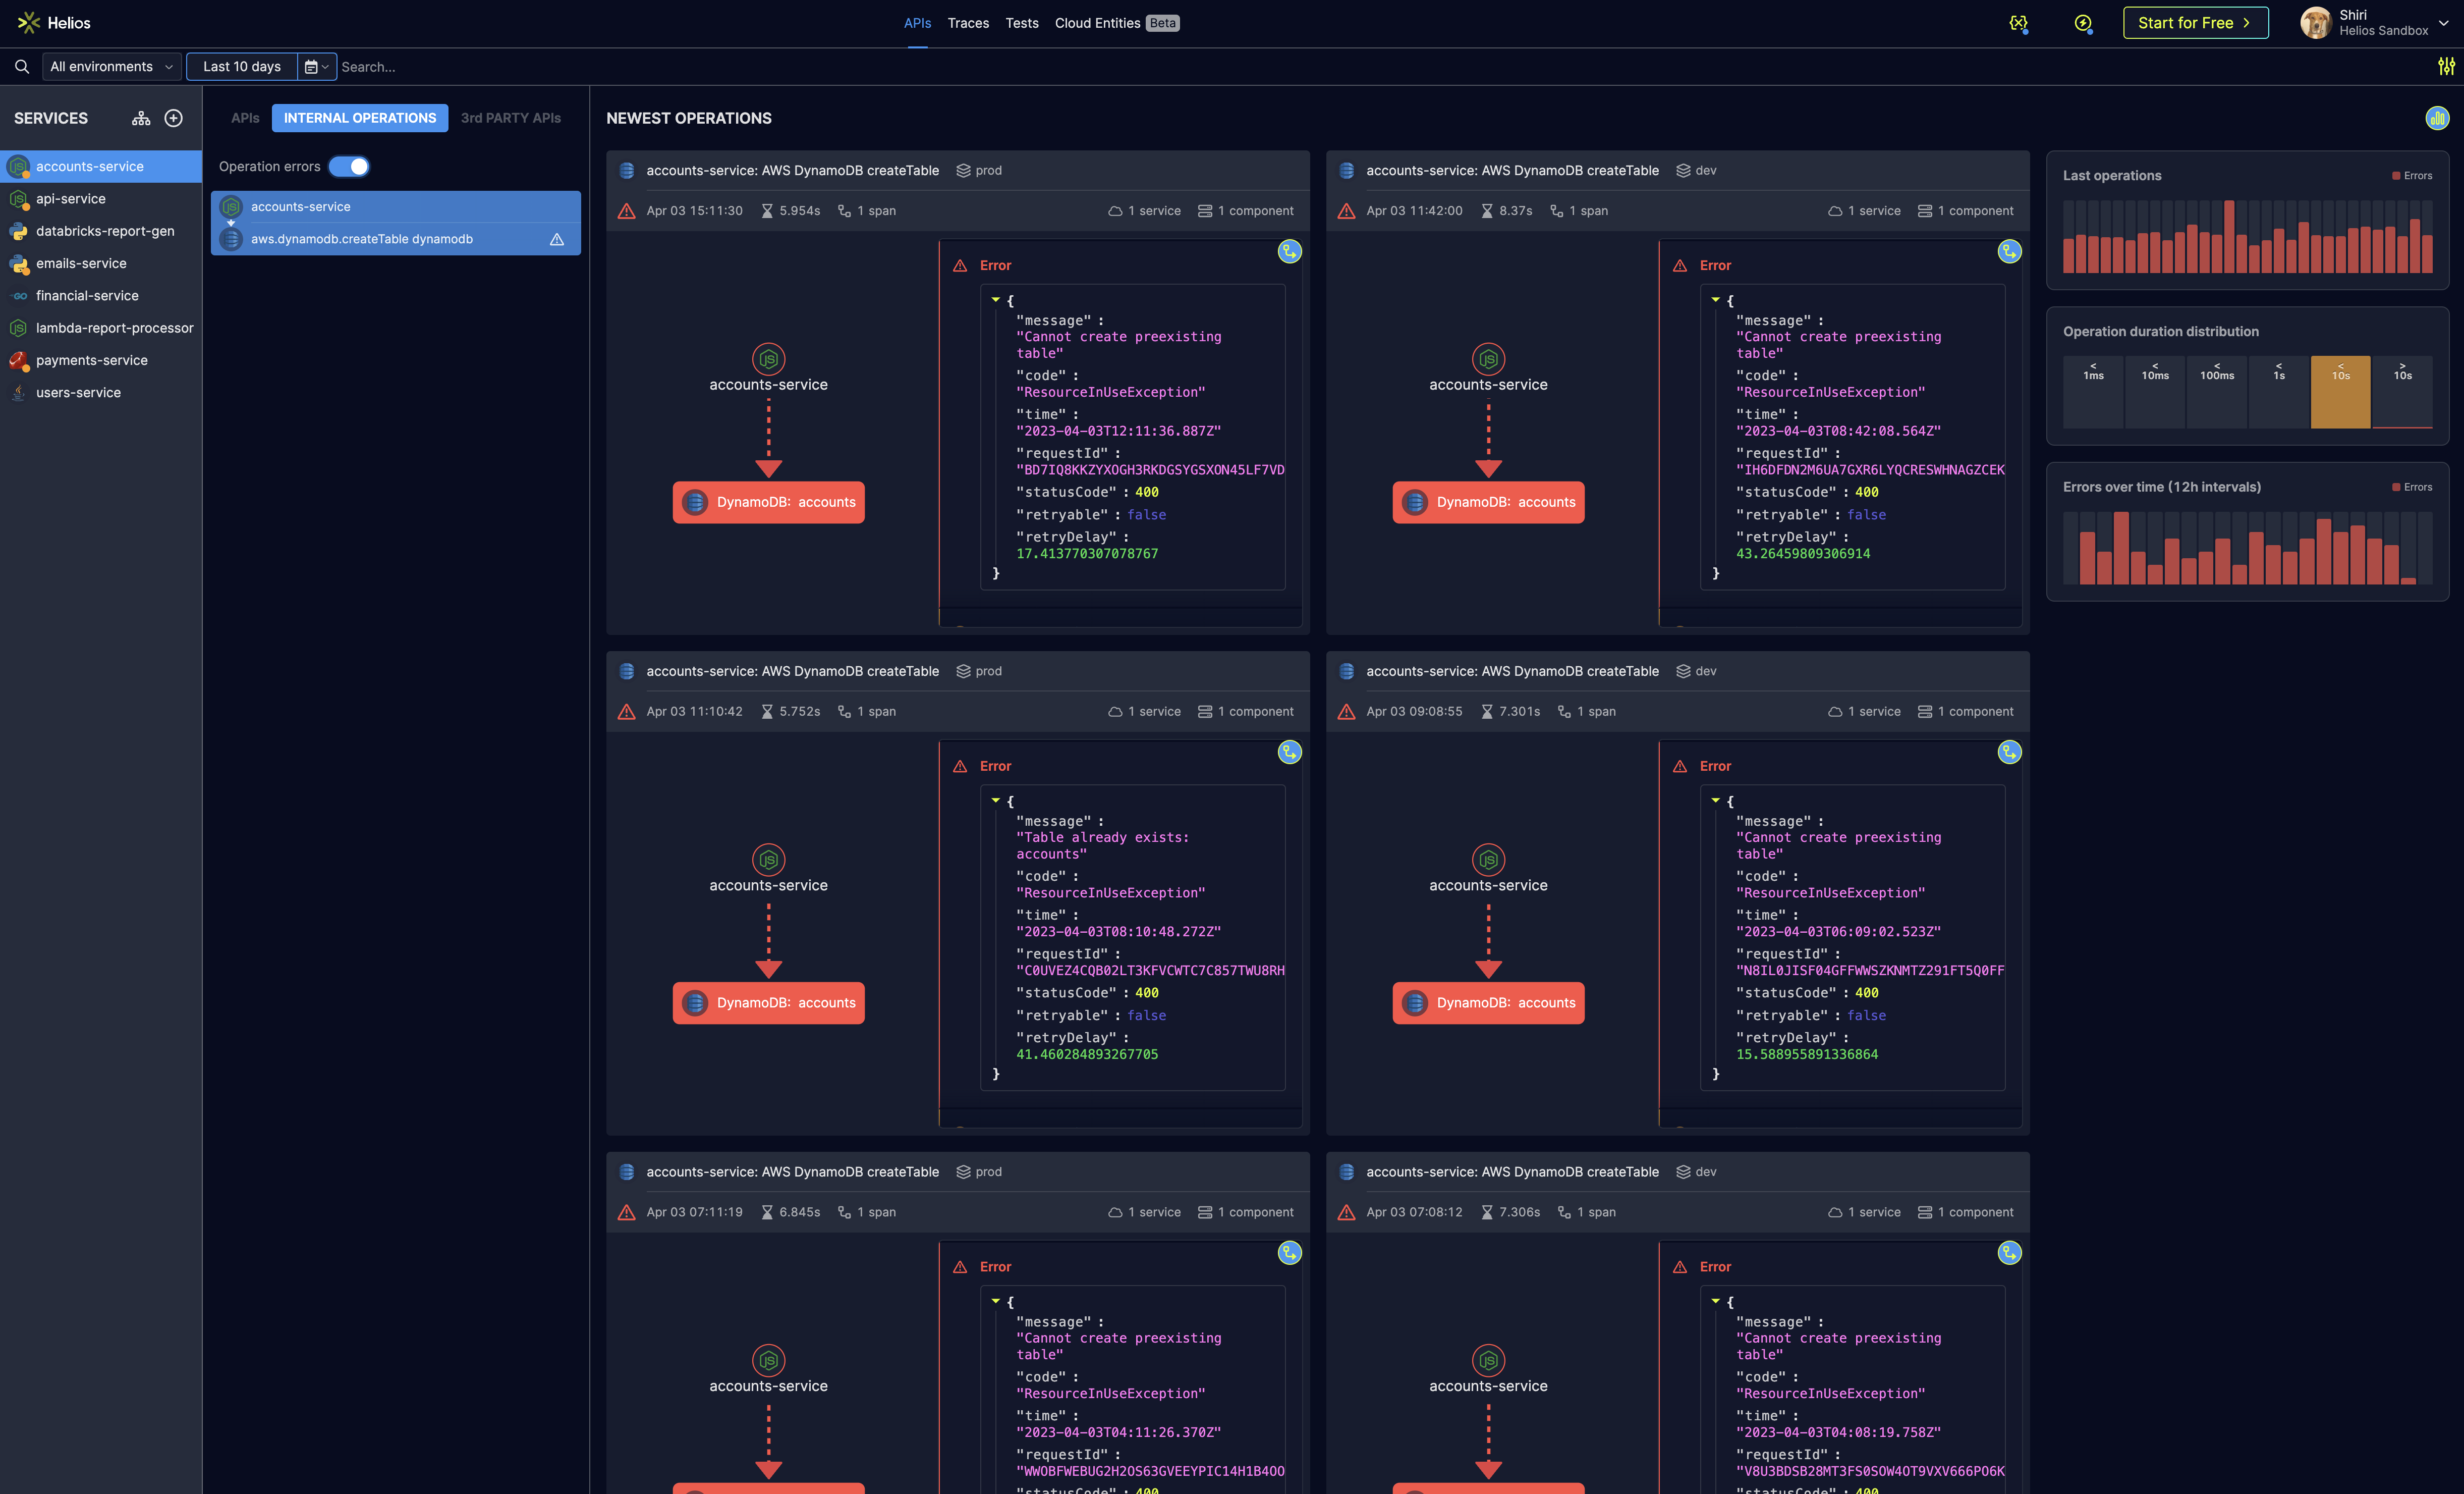The width and height of the screenshot is (2464, 1494).
Task: Click user avatar picture
Action: click(x=2316, y=23)
